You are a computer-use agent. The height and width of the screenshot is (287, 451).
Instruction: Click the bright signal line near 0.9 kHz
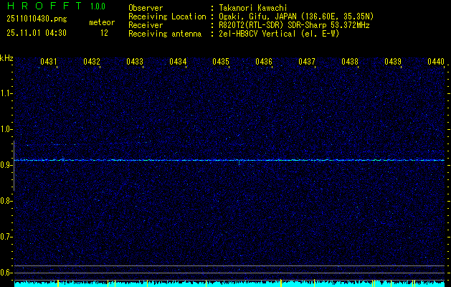229,160
